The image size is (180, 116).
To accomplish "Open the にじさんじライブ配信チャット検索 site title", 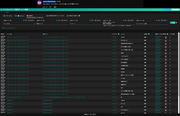I will (x=16, y=9).
